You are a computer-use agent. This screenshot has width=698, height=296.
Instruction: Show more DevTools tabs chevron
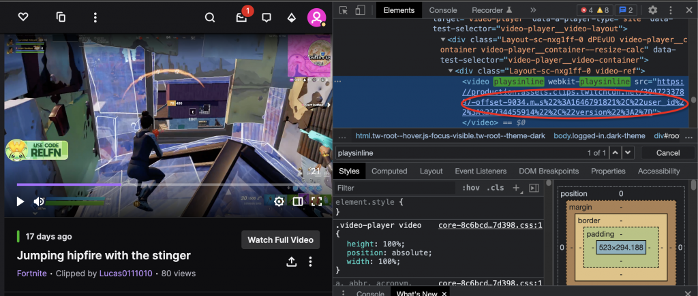533,10
